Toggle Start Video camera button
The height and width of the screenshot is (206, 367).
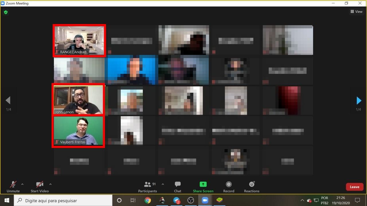40,187
